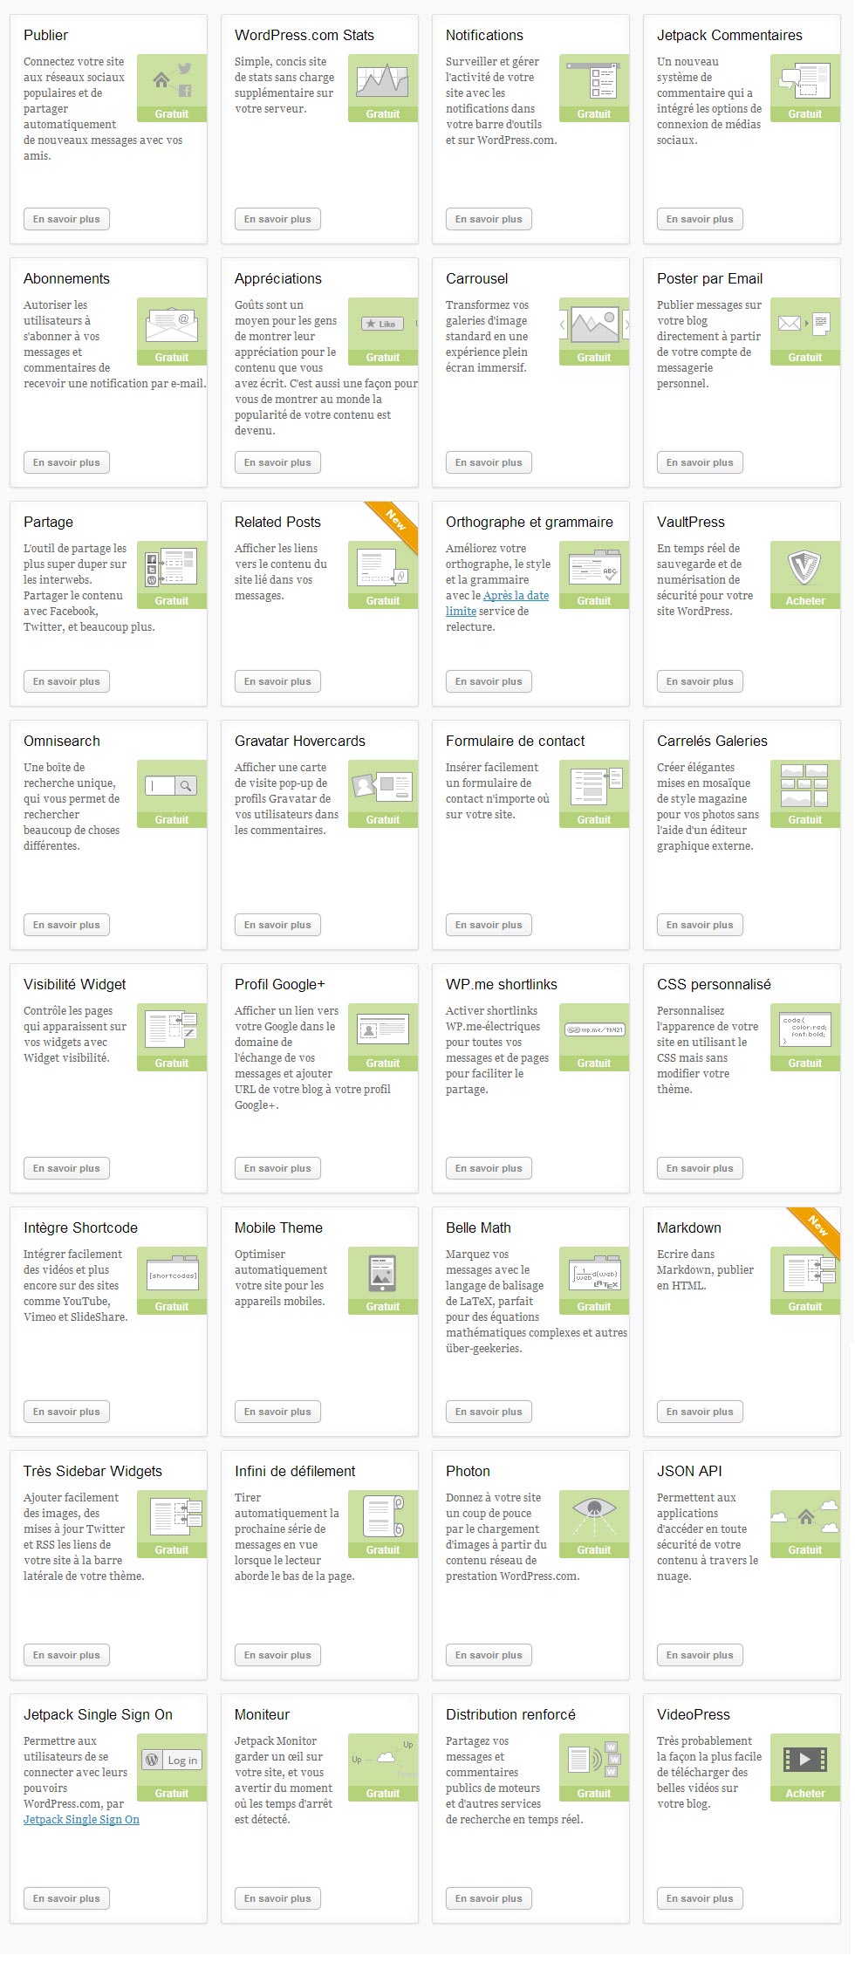Viewport: 855px width, 1983px height.
Task: Click the "WP.me shortlinks" title
Action: click(x=502, y=984)
